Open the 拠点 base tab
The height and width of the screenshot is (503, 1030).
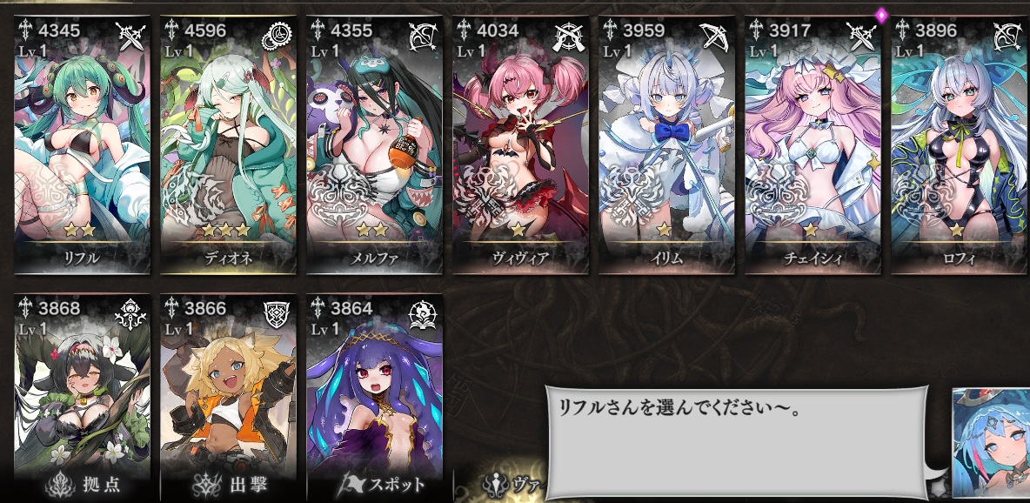[x=83, y=486]
